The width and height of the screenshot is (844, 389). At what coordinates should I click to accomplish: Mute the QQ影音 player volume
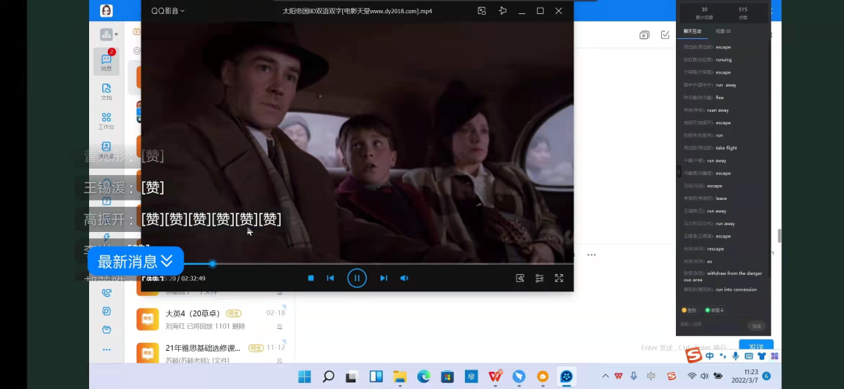pyautogui.click(x=404, y=278)
